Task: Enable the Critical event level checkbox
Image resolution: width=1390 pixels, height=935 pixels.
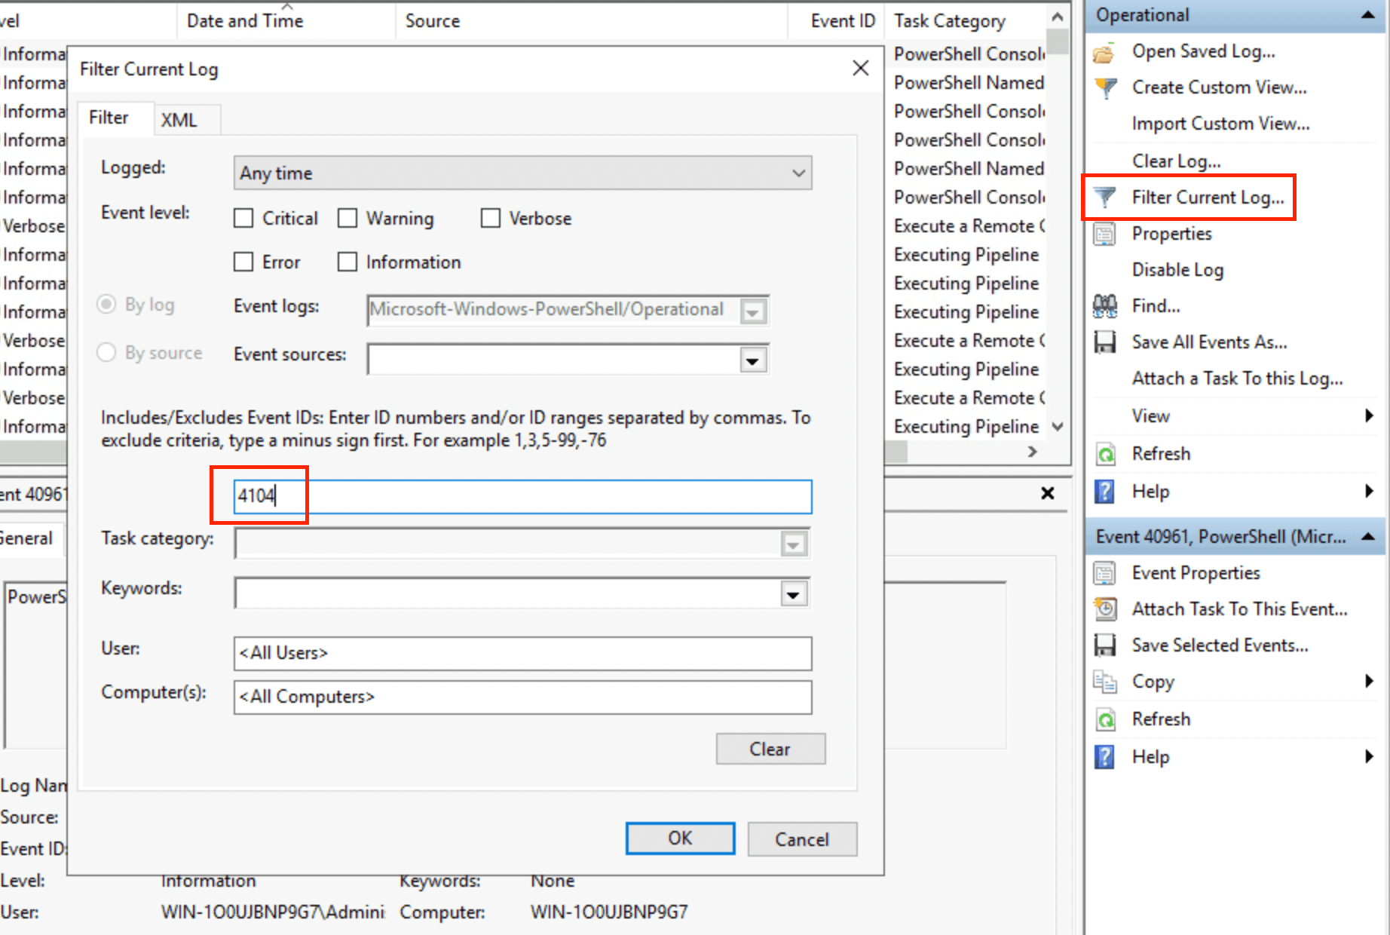Action: (243, 219)
